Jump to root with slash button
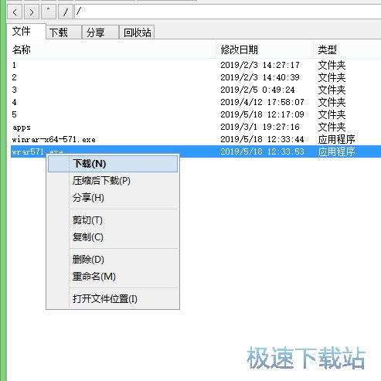 coord(66,12)
